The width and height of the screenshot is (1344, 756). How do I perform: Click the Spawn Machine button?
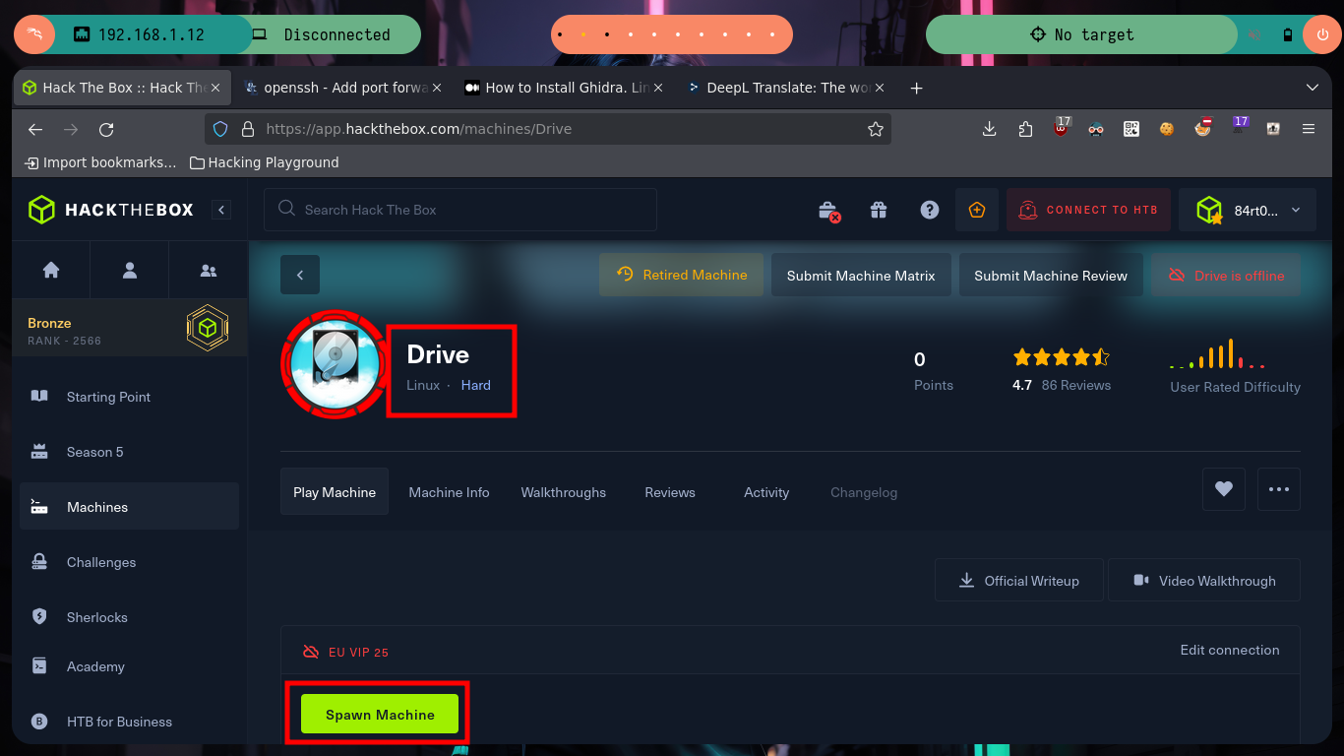(x=380, y=715)
